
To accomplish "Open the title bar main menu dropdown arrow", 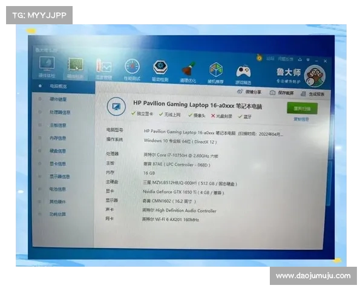I will click(308, 60).
